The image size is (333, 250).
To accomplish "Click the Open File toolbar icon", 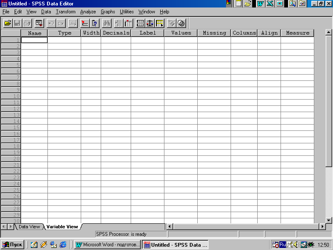I will pyautogui.click(x=8, y=23).
